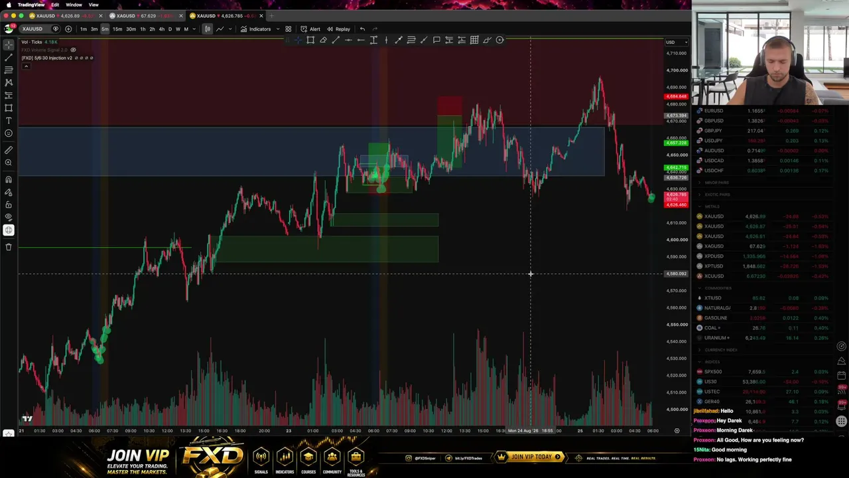Select the eraser tool in floating toolbar
This screenshot has width=849, height=478.
click(x=323, y=40)
